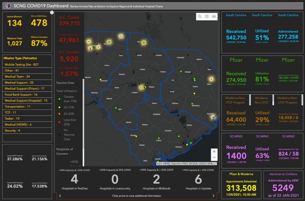This screenshot has width=305, height=201.
Task: Click Hospitals in Midlands count 2
Action: click(x=156, y=179)
